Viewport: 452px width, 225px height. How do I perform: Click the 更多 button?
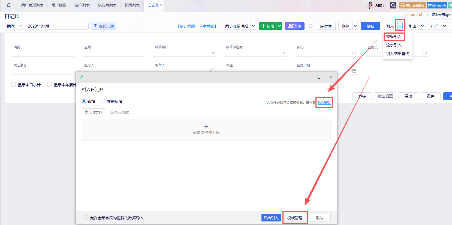[362, 96]
